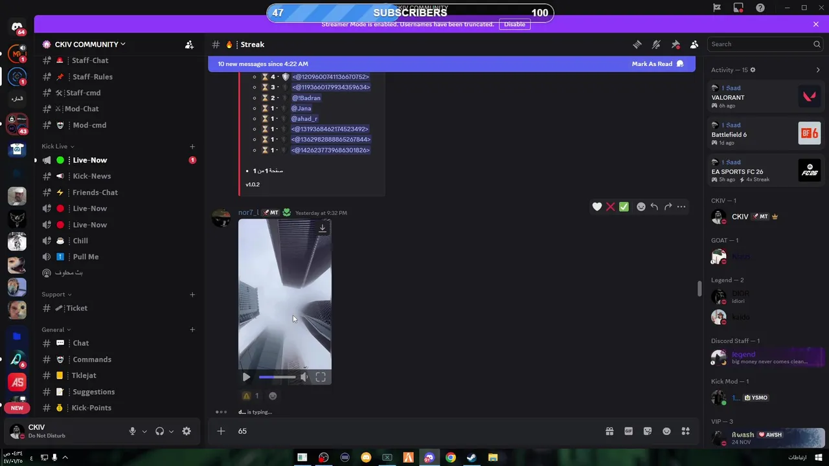829x466 pixels.
Task: Invite people to the server icon
Action: [189, 45]
